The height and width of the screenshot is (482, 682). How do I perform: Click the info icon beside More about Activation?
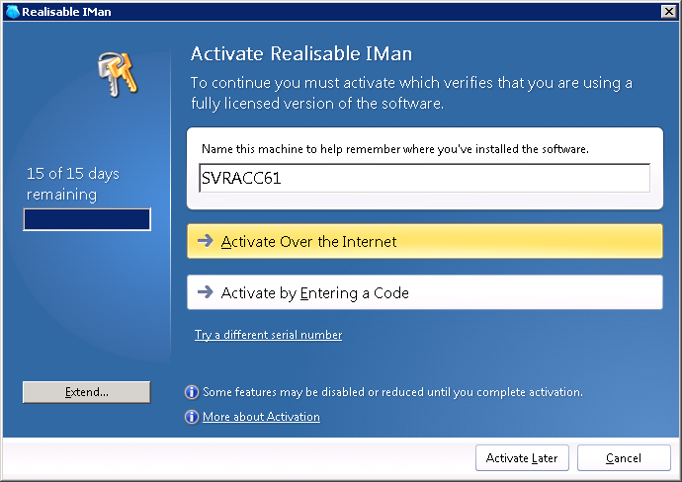tap(192, 417)
